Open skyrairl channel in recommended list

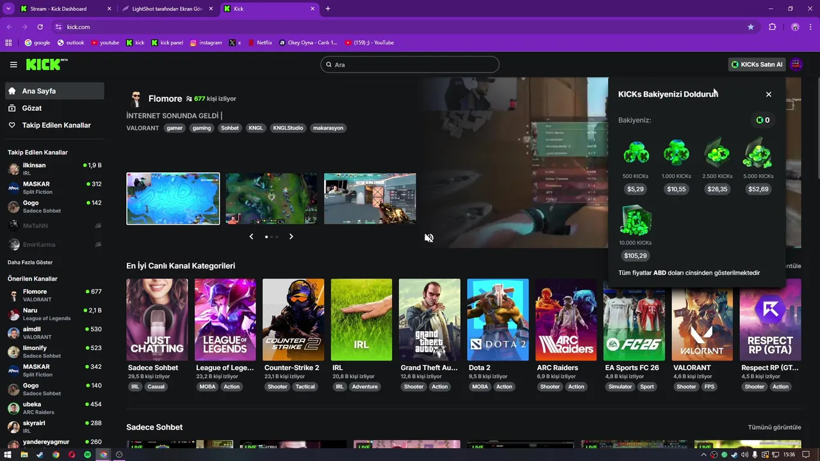[x=54, y=427]
